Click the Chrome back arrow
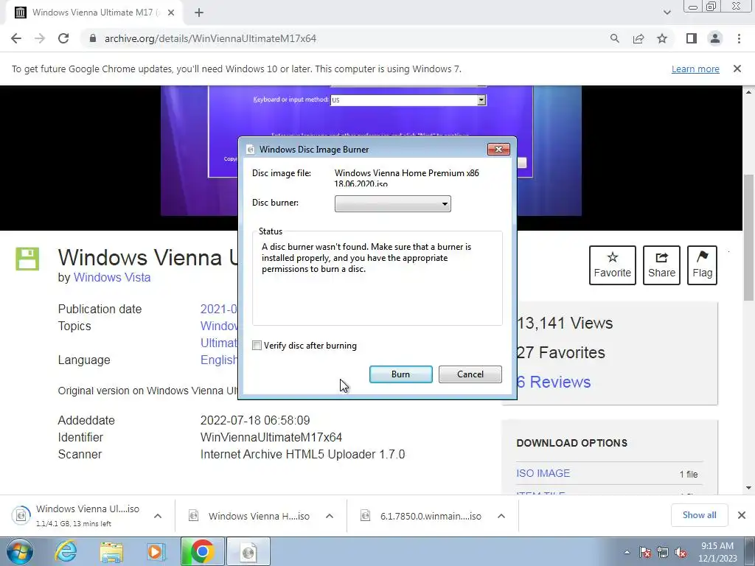Image resolution: width=755 pixels, height=566 pixels. (x=16, y=38)
